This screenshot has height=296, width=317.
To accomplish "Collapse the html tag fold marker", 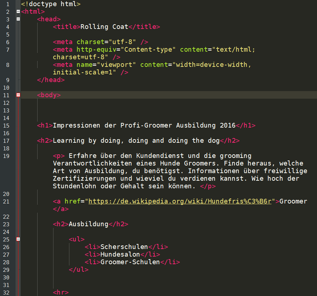I will 18,12.
